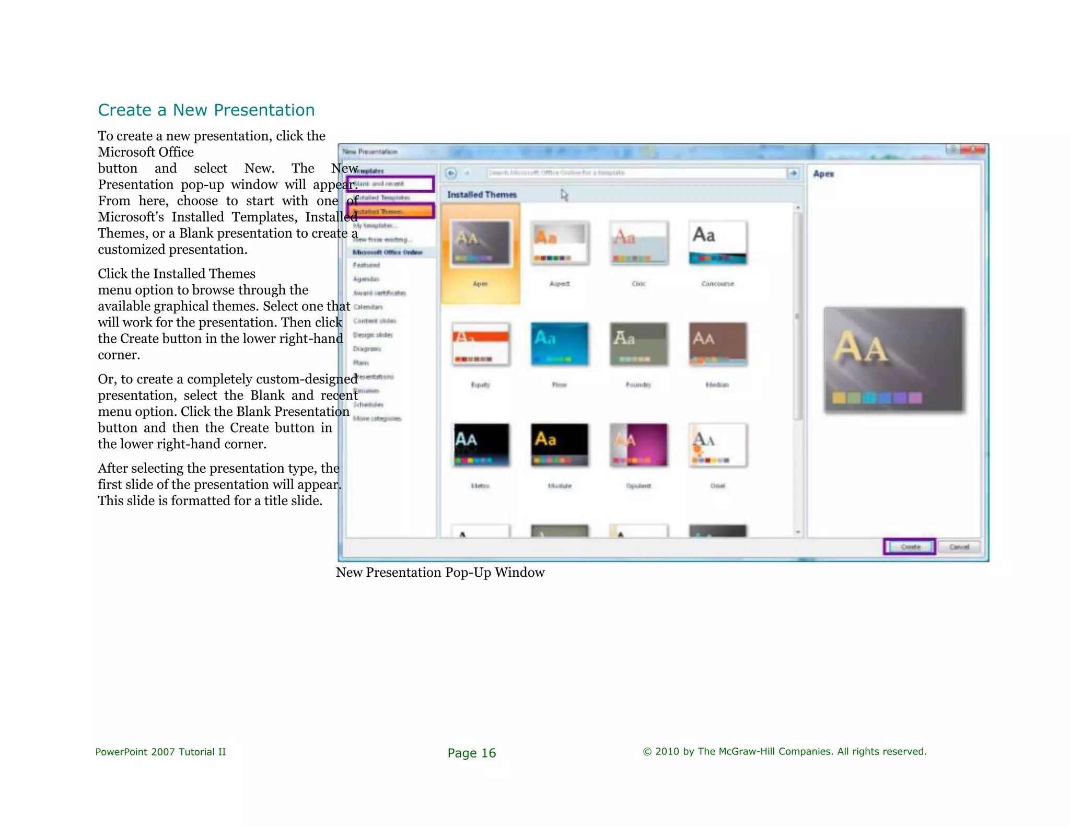Click the forward arrow next to Back
This screenshot has width=1070, height=827.
pos(468,173)
